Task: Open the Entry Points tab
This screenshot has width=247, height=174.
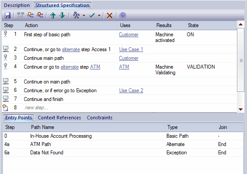Action: click(x=18, y=118)
